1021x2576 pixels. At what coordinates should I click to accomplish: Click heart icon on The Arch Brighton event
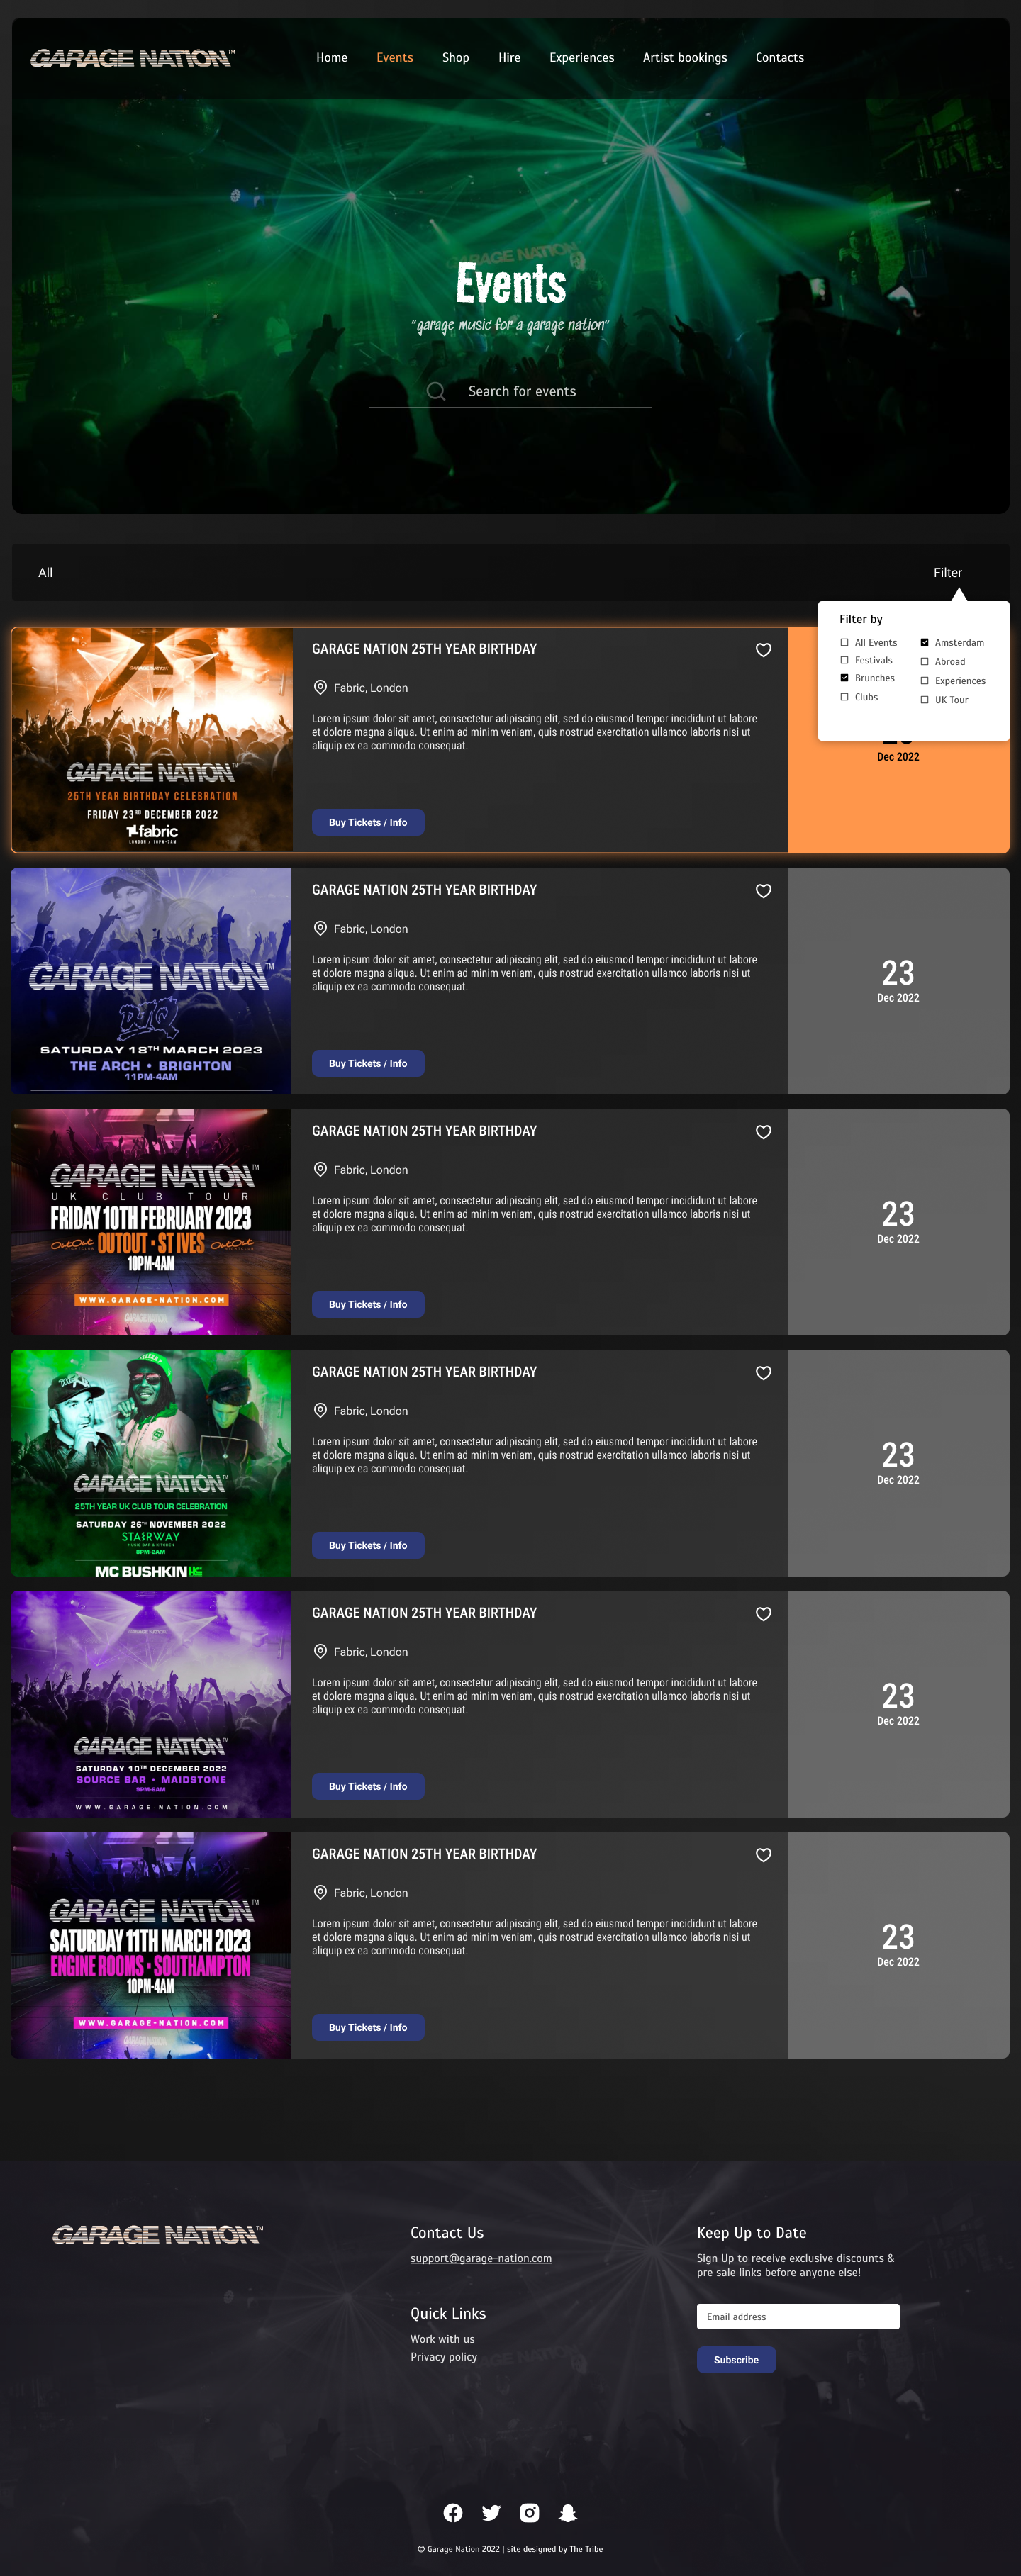click(x=763, y=891)
